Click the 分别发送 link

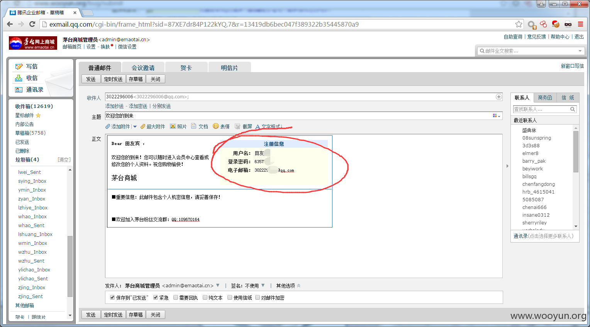162,106
